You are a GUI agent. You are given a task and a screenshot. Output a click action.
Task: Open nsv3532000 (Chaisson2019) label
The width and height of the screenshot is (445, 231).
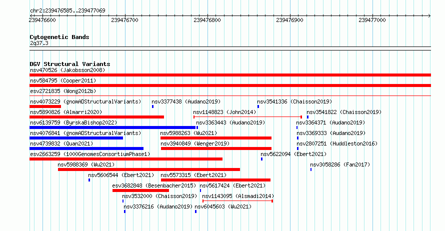coord(159,196)
